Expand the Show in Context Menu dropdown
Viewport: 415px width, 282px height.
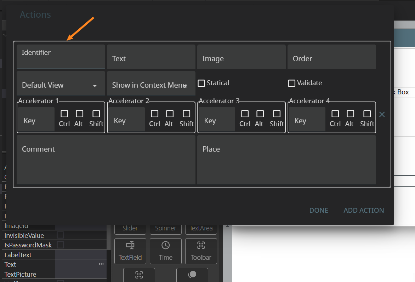(x=151, y=85)
